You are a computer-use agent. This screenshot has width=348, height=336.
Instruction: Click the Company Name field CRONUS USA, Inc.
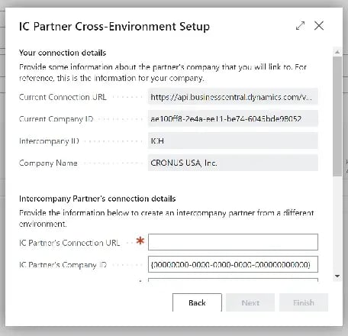pyautogui.click(x=233, y=163)
